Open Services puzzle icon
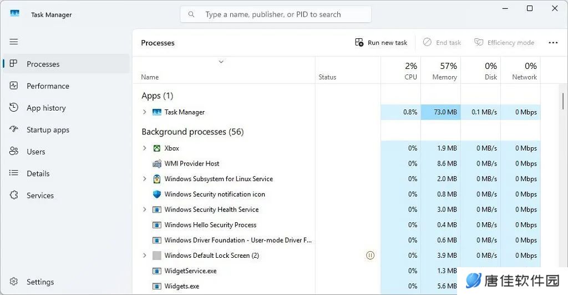 pos(14,195)
